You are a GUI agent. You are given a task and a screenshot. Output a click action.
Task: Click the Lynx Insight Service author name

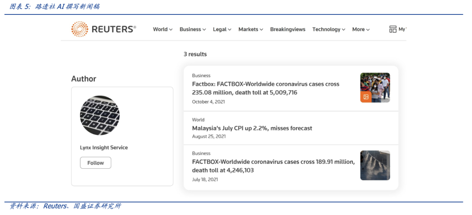pyautogui.click(x=104, y=148)
